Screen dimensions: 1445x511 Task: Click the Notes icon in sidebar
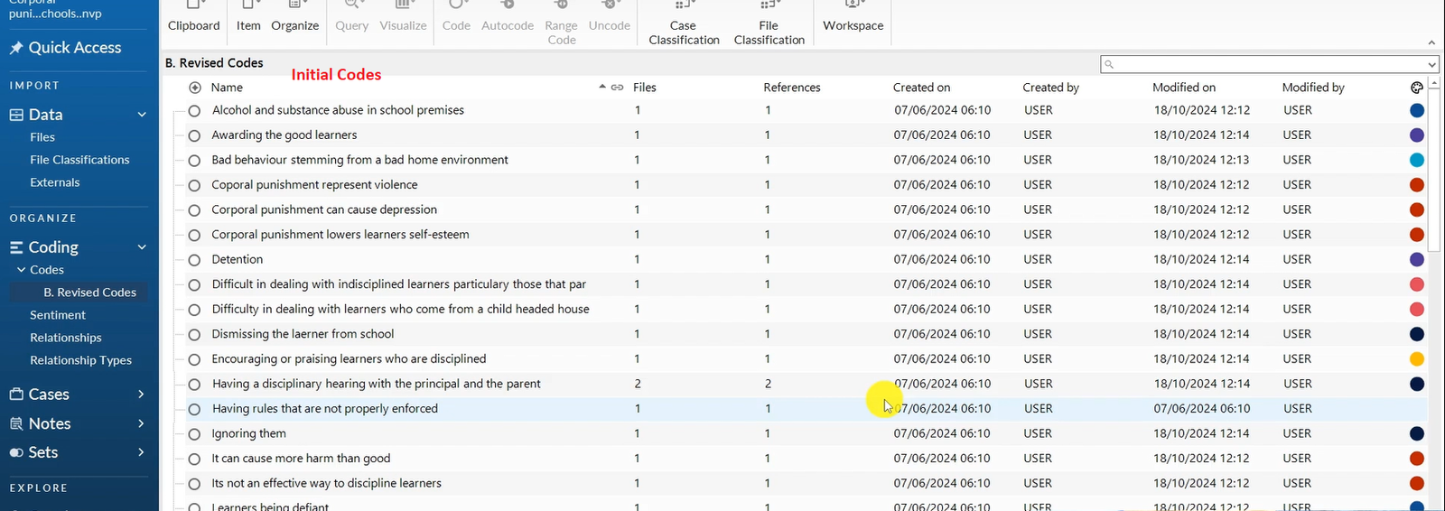click(16, 423)
